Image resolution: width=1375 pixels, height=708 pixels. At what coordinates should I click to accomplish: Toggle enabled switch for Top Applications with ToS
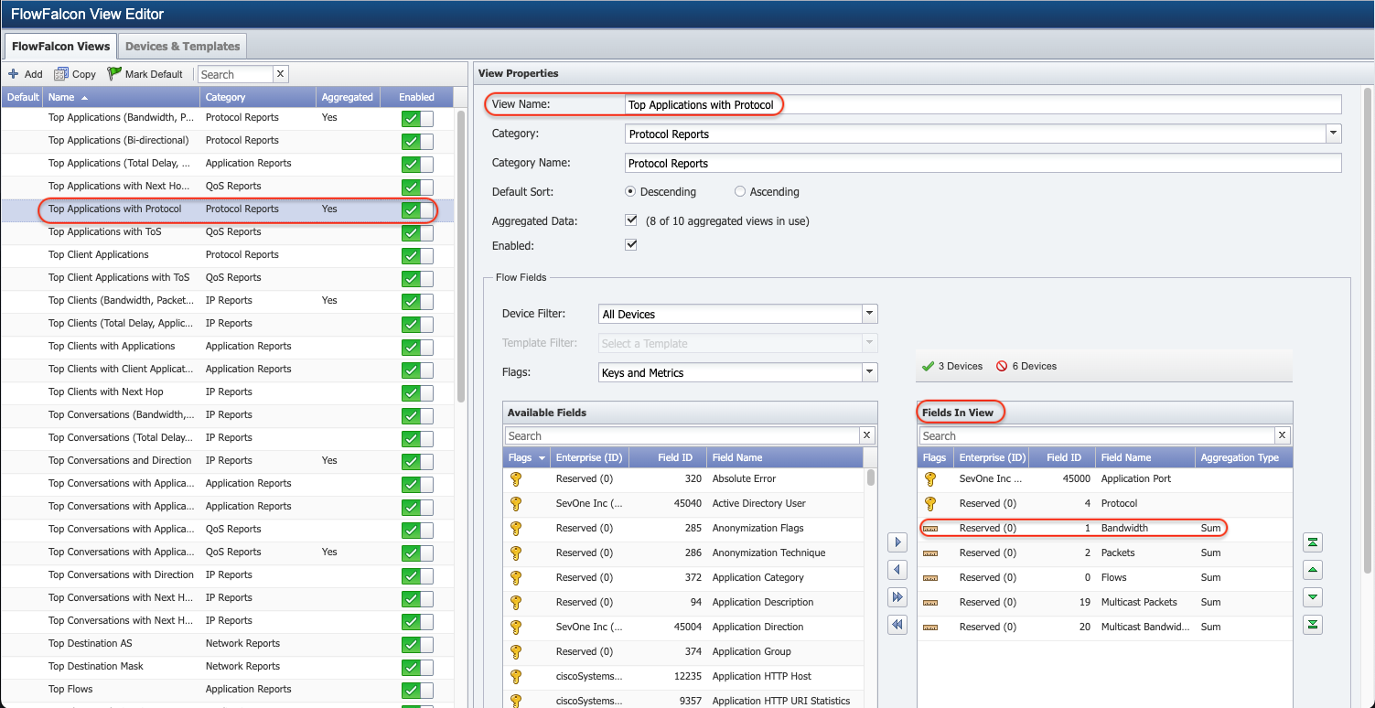[417, 232]
